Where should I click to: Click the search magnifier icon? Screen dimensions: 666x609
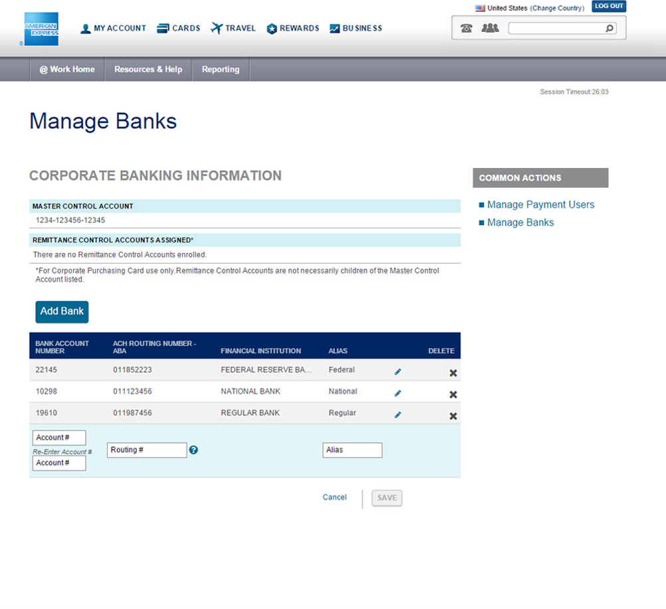(610, 29)
